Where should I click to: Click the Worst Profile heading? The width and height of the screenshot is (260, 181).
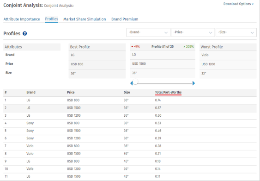(x=212, y=47)
